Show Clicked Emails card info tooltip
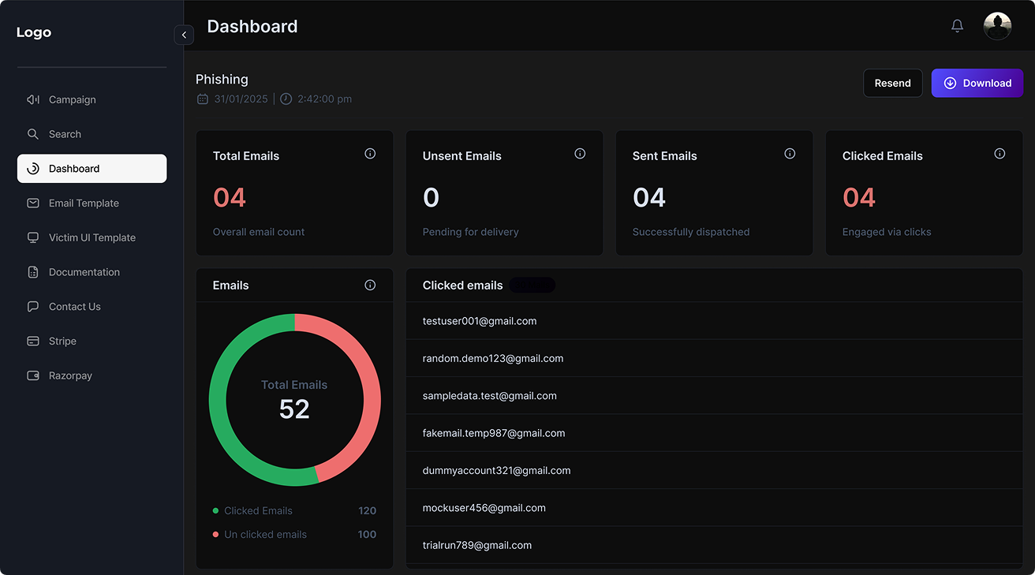Image resolution: width=1035 pixels, height=575 pixels. (1000, 153)
